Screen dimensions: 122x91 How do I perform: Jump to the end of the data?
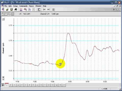pos(48,10)
